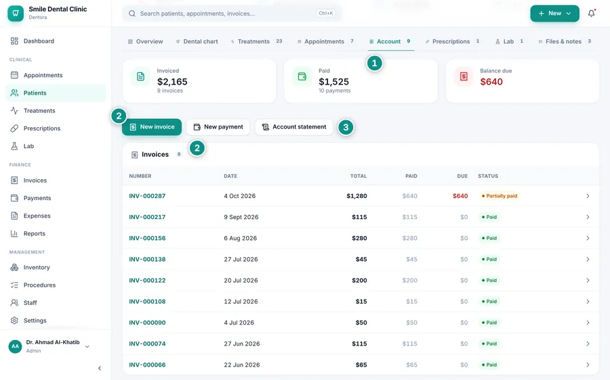Open the Account statement
The height and width of the screenshot is (380, 610).
294,127
